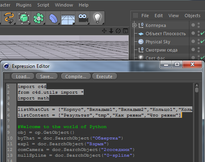205x162 pixels.
Task: Click the plane icon of Объект Плоскость
Action: 141,34
